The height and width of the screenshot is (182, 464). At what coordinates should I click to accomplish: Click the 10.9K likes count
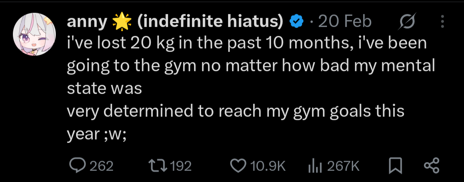click(x=267, y=166)
